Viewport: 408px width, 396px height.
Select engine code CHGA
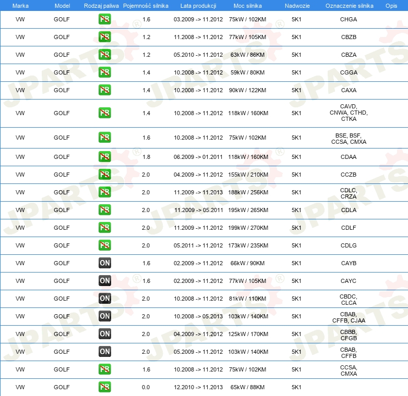coord(349,19)
